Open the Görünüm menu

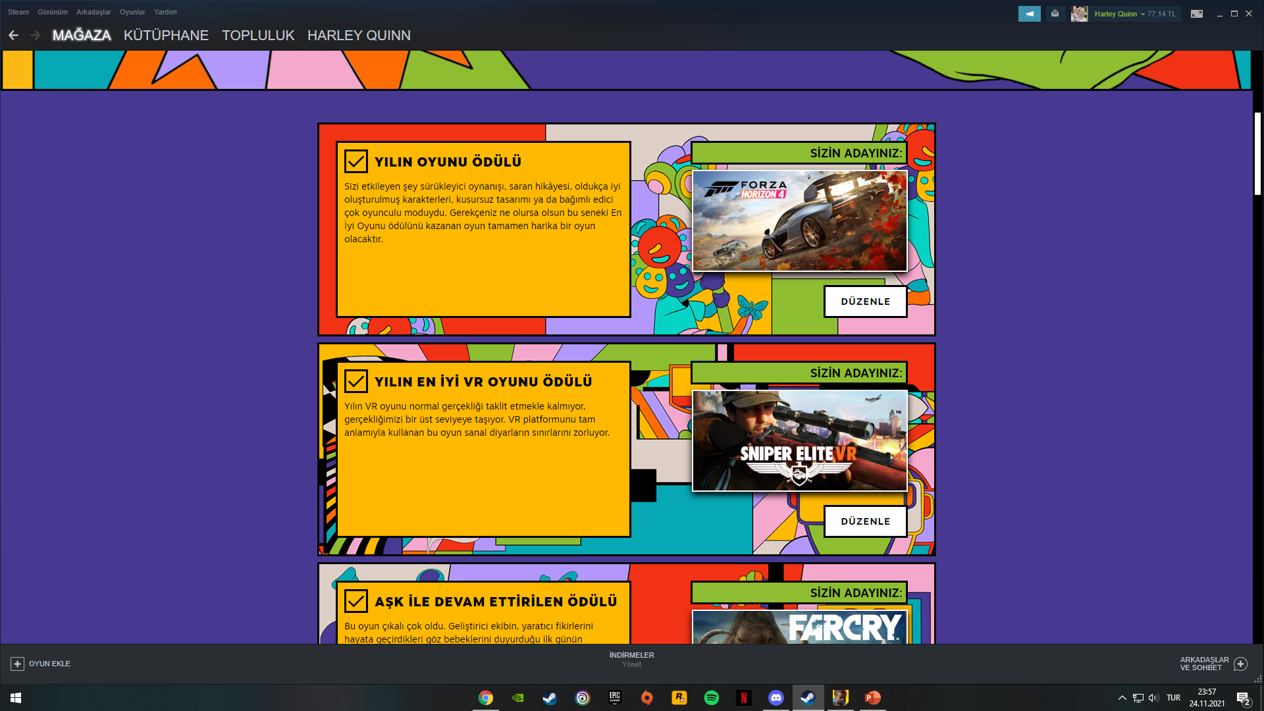coord(53,12)
